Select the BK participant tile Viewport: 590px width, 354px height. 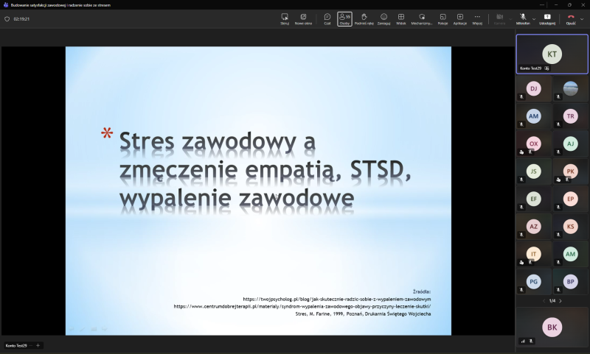click(552, 326)
